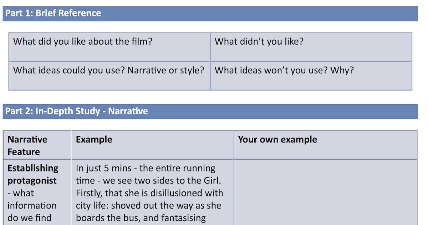The width and height of the screenshot is (428, 225).
Task: Click "boards the bus" in the example cell
Action: point(106,218)
